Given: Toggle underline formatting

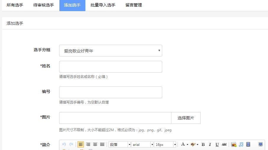Looking at the screenshot, I should 217,144.
